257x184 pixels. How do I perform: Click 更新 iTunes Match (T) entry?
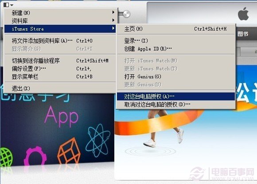pos(176,69)
